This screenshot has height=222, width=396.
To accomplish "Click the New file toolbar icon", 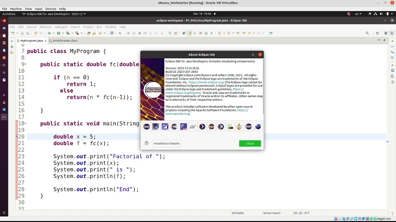I will tap(13, 33).
